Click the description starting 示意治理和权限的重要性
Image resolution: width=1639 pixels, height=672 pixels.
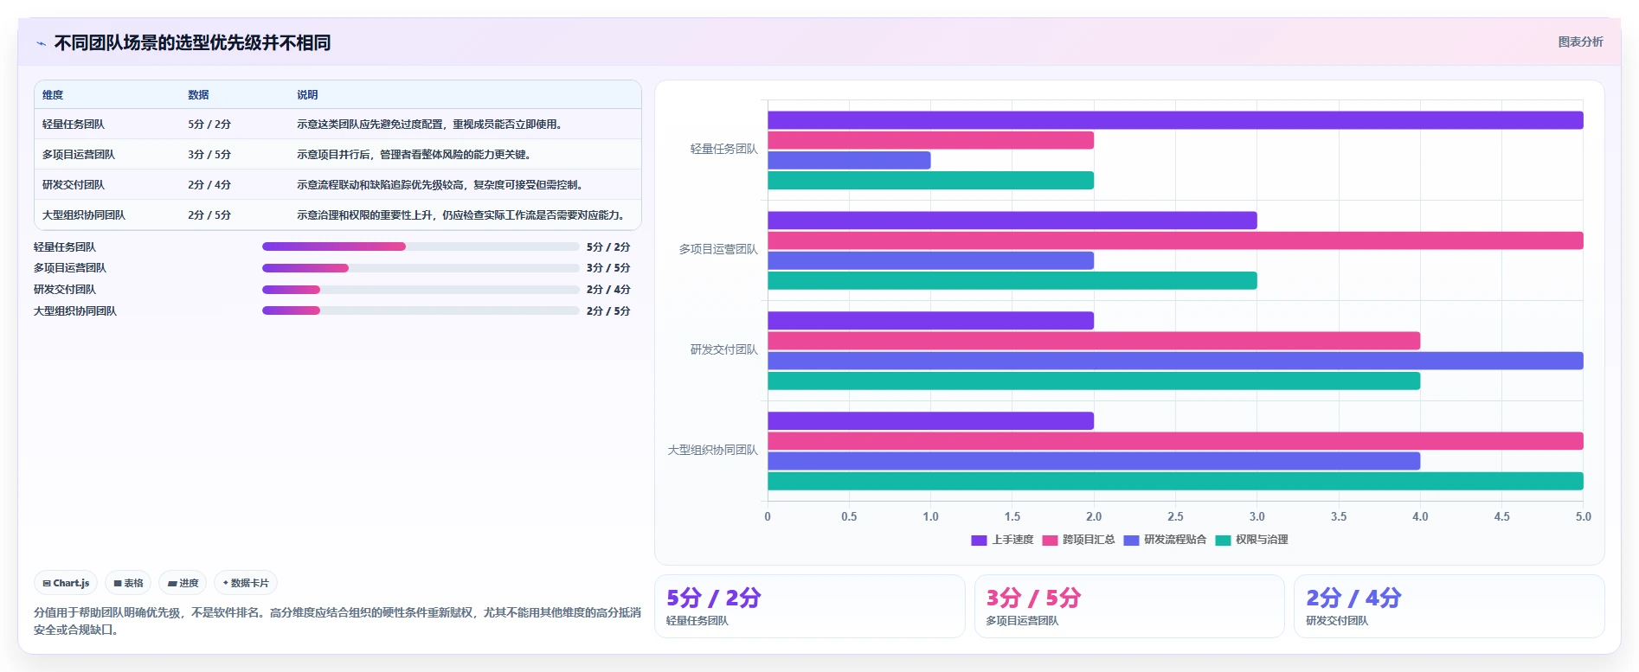coord(462,215)
